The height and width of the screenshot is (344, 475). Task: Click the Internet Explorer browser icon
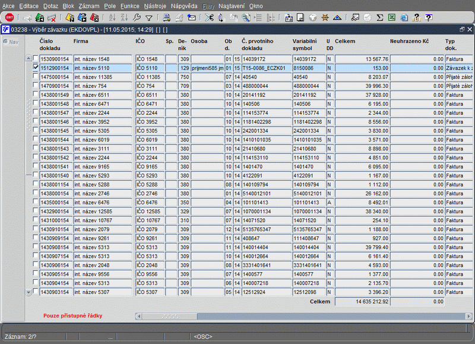click(x=404, y=18)
